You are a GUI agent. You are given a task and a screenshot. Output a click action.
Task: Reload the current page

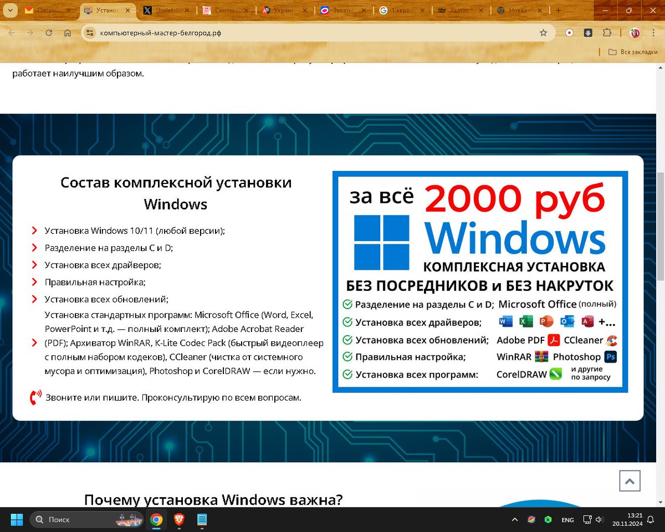point(49,33)
